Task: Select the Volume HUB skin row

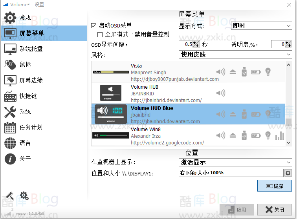Action: coord(188,93)
